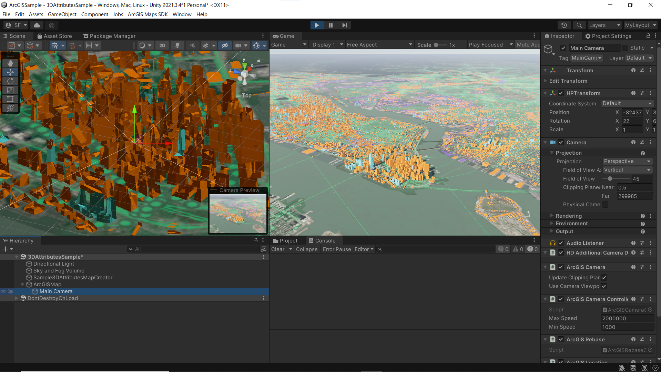Image resolution: width=661 pixels, height=372 pixels.
Task: Open the ArcGIS Maps SDK menu
Action: (x=148, y=14)
